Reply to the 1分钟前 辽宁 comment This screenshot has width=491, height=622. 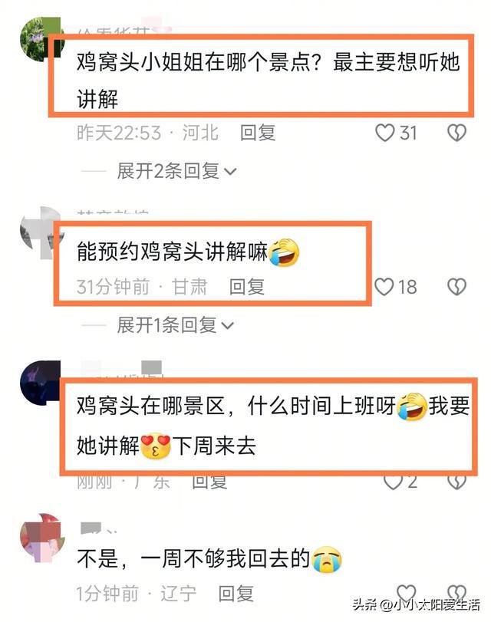click(236, 594)
